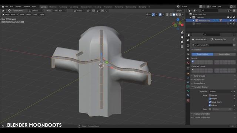Open the outliner filter dropdown
The image size is (237, 133).
pyautogui.click(x=229, y=11)
